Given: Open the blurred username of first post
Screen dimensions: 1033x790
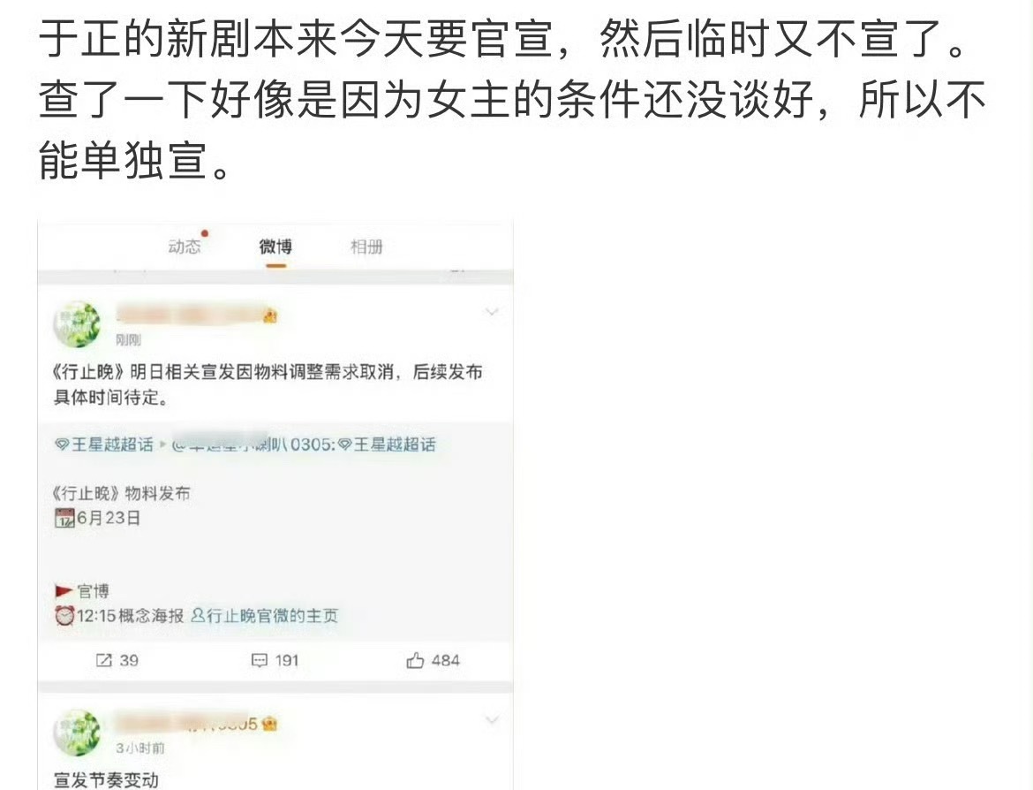Looking at the screenshot, I should (188, 315).
